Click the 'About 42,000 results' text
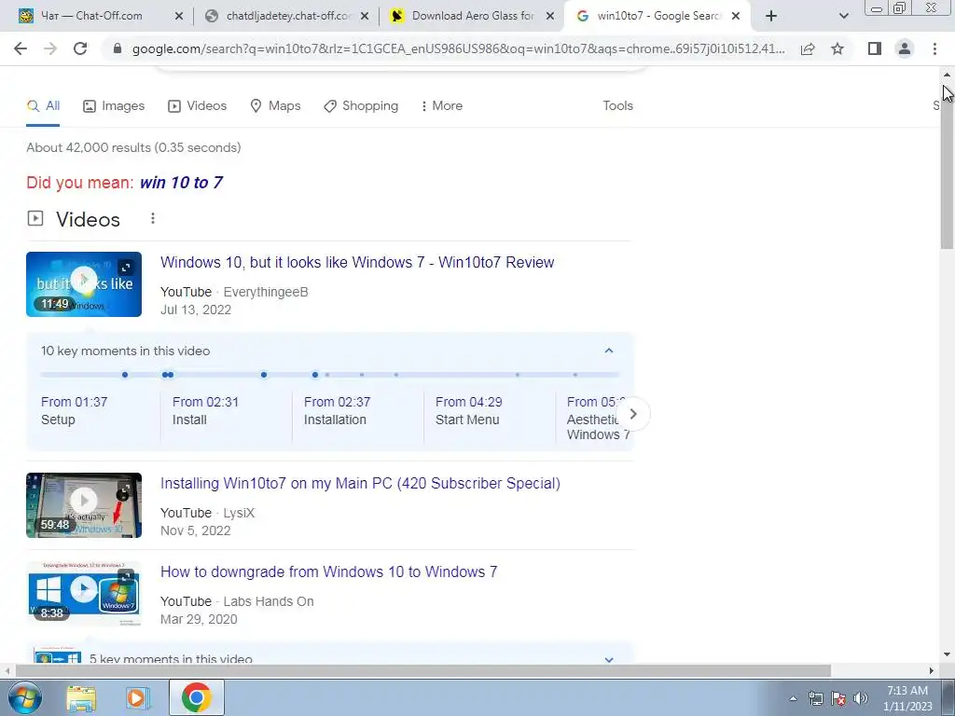Screen dimensions: 955x716 click(133, 147)
